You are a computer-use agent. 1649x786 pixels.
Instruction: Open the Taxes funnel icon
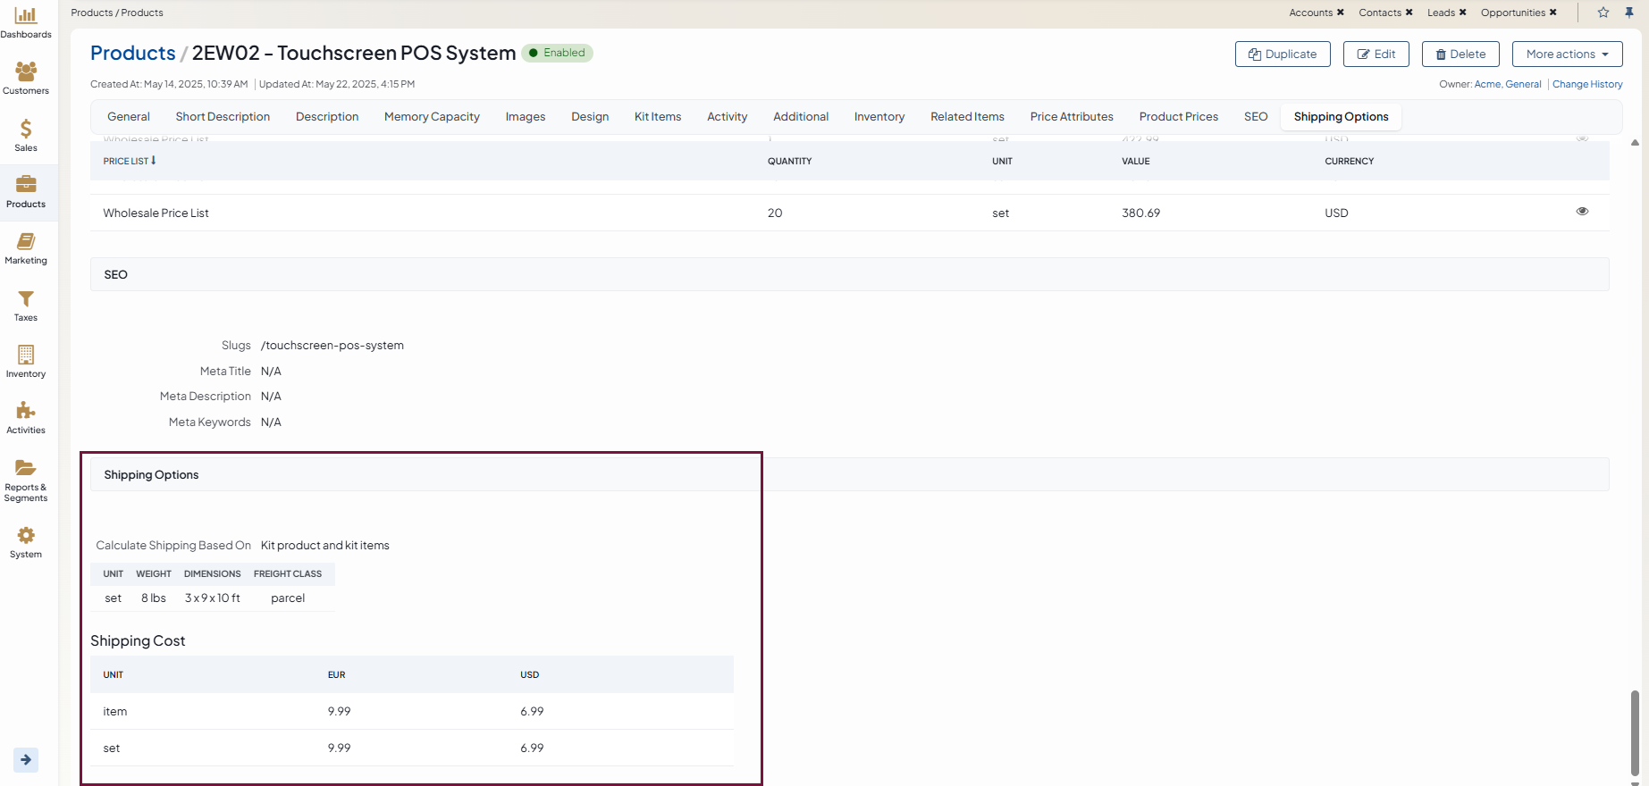coord(26,299)
